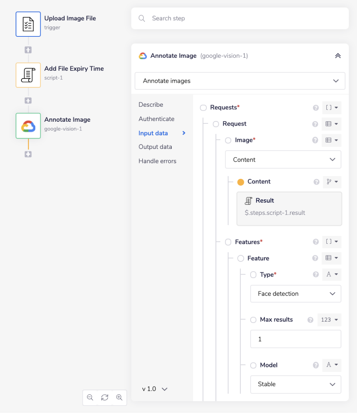The width and height of the screenshot is (357, 413).
Task: Click the zoom out icon on the canvas toolbar
Action: point(90,397)
